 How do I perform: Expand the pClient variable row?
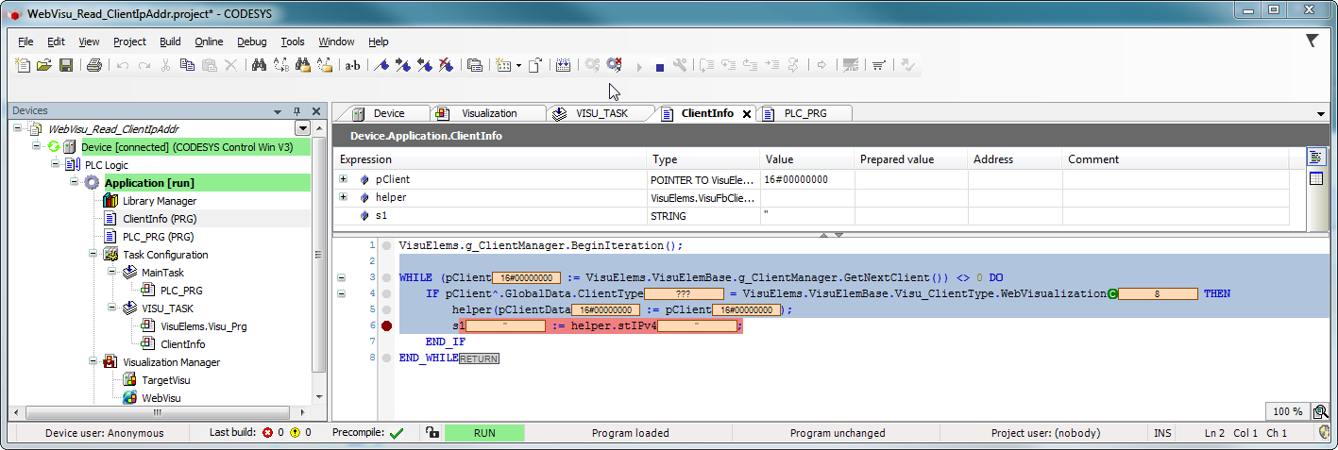pyautogui.click(x=344, y=179)
